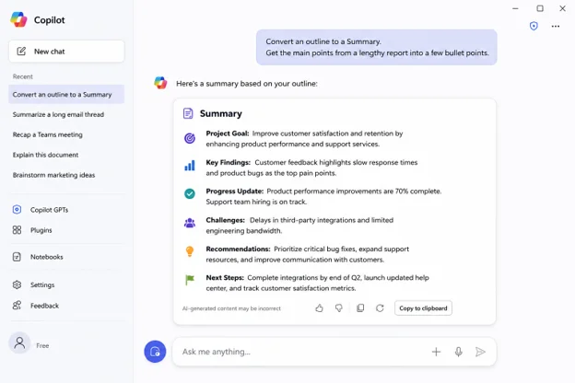Open Settings from the sidebar
Screen dimensions: 575x383
pos(33,284)
